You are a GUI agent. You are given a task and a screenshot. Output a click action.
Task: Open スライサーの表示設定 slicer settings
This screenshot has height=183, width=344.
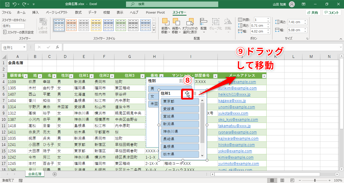18,32
